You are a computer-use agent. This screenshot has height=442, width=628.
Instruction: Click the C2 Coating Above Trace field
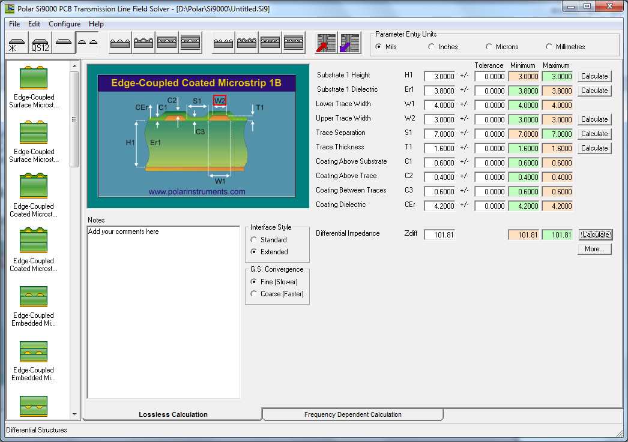[439, 177]
